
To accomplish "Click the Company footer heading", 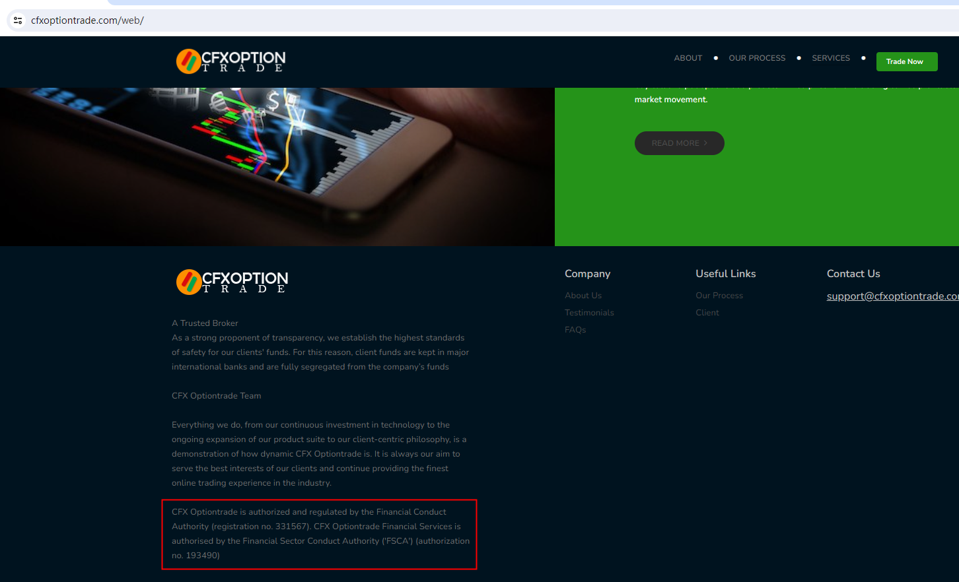I will click(587, 274).
